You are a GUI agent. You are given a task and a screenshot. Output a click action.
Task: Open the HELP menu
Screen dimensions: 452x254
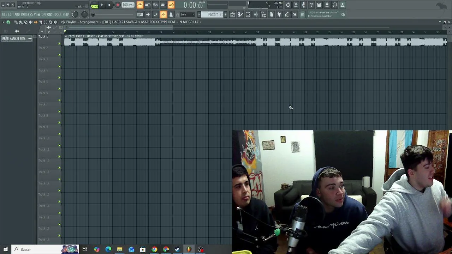click(66, 14)
